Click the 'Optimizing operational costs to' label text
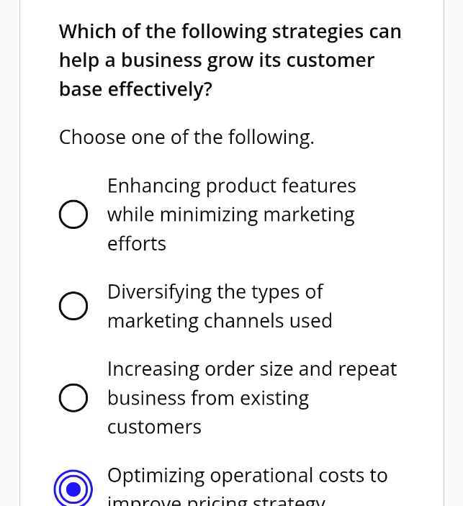Screen dimensions: 463x506 coord(247,476)
